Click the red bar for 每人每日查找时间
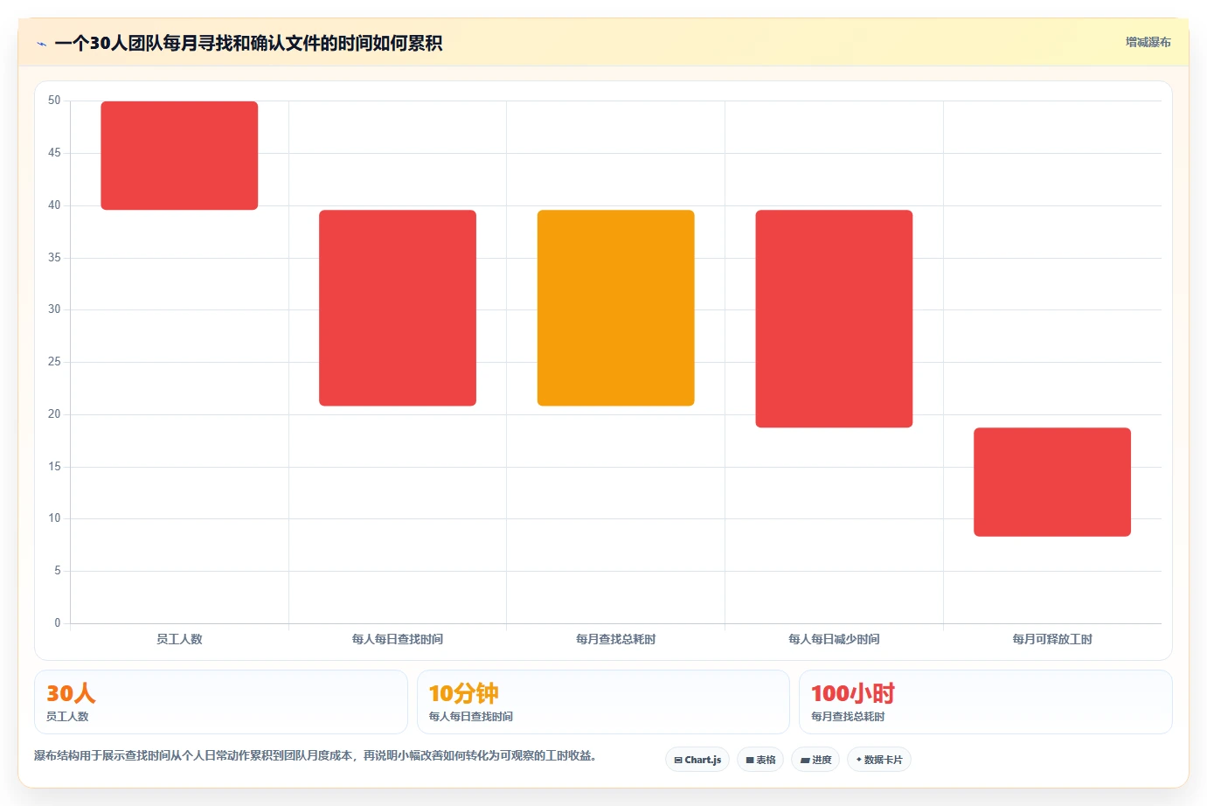This screenshot has width=1207, height=806. [398, 308]
